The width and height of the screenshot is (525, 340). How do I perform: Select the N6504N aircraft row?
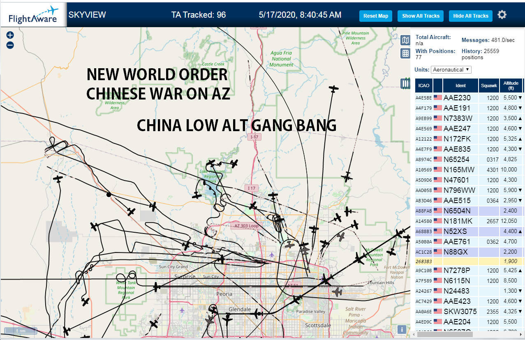[469, 211]
